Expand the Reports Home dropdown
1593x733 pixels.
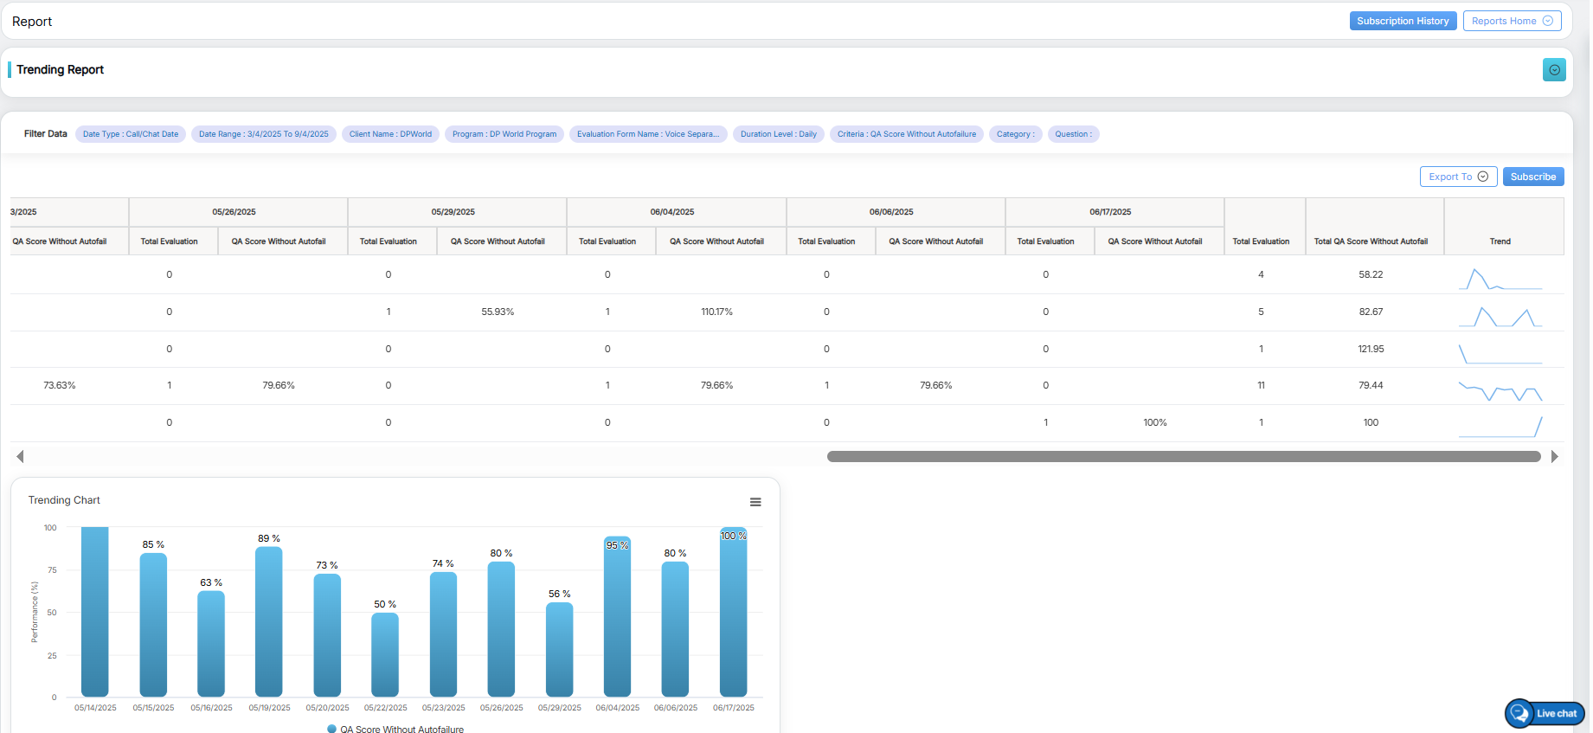point(1512,21)
